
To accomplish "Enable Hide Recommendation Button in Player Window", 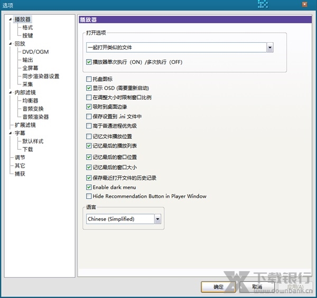I will point(89,196).
